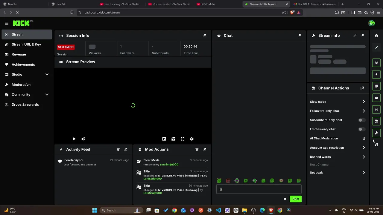The height and width of the screenshot is (215, 383).
Task: Toggle activity feed lightning icon in right sidebar
Action: (x=376, y=74)
